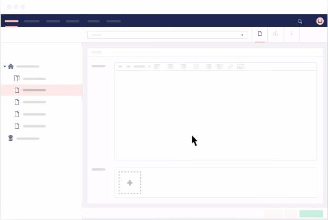The width and height of the screenshot is (328, 220).
Task: Click inside the rich text editor area
Action: point(215,115)
